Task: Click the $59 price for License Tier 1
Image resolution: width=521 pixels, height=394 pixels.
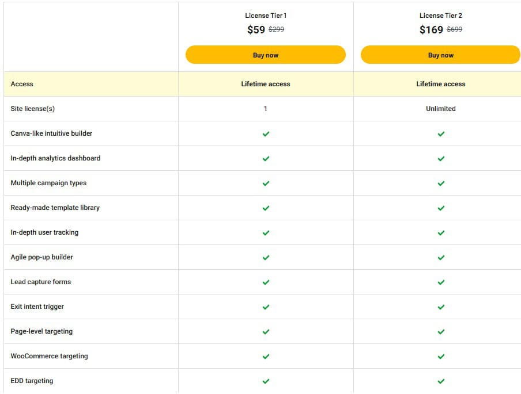Action: coord(254,29)
